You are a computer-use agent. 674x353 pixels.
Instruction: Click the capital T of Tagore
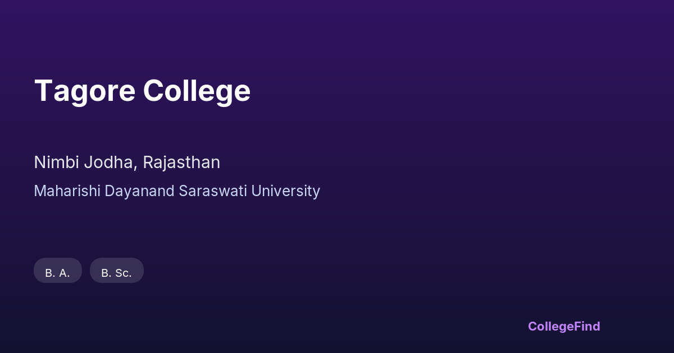43,91
